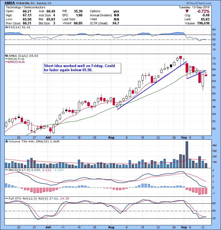Click the Bid Size value 3

(54, 23)
